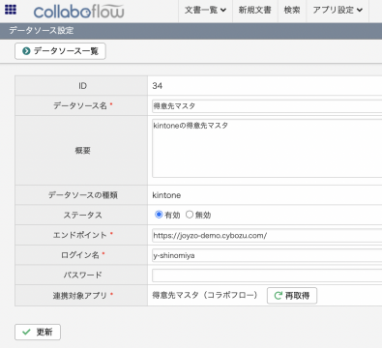This screenshot has height=348, width=382.
Task: Click the エンドポイント URL field
Action: point(267,236)
